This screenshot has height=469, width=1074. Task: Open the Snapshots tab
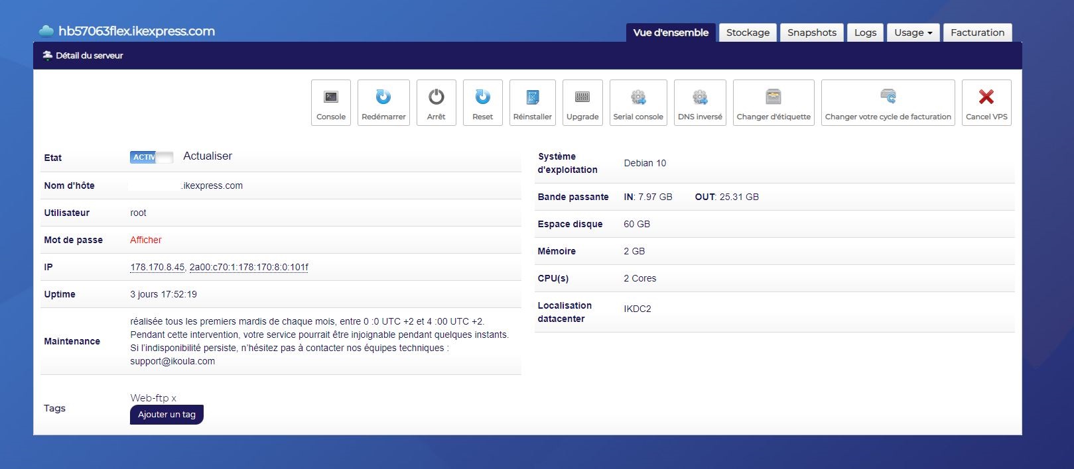point(812,32)
